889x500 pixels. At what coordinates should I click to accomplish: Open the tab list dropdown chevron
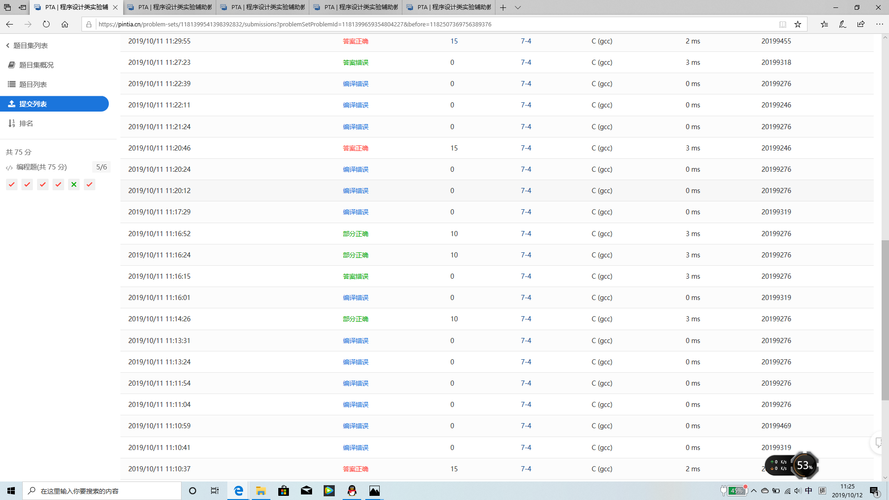518,7
